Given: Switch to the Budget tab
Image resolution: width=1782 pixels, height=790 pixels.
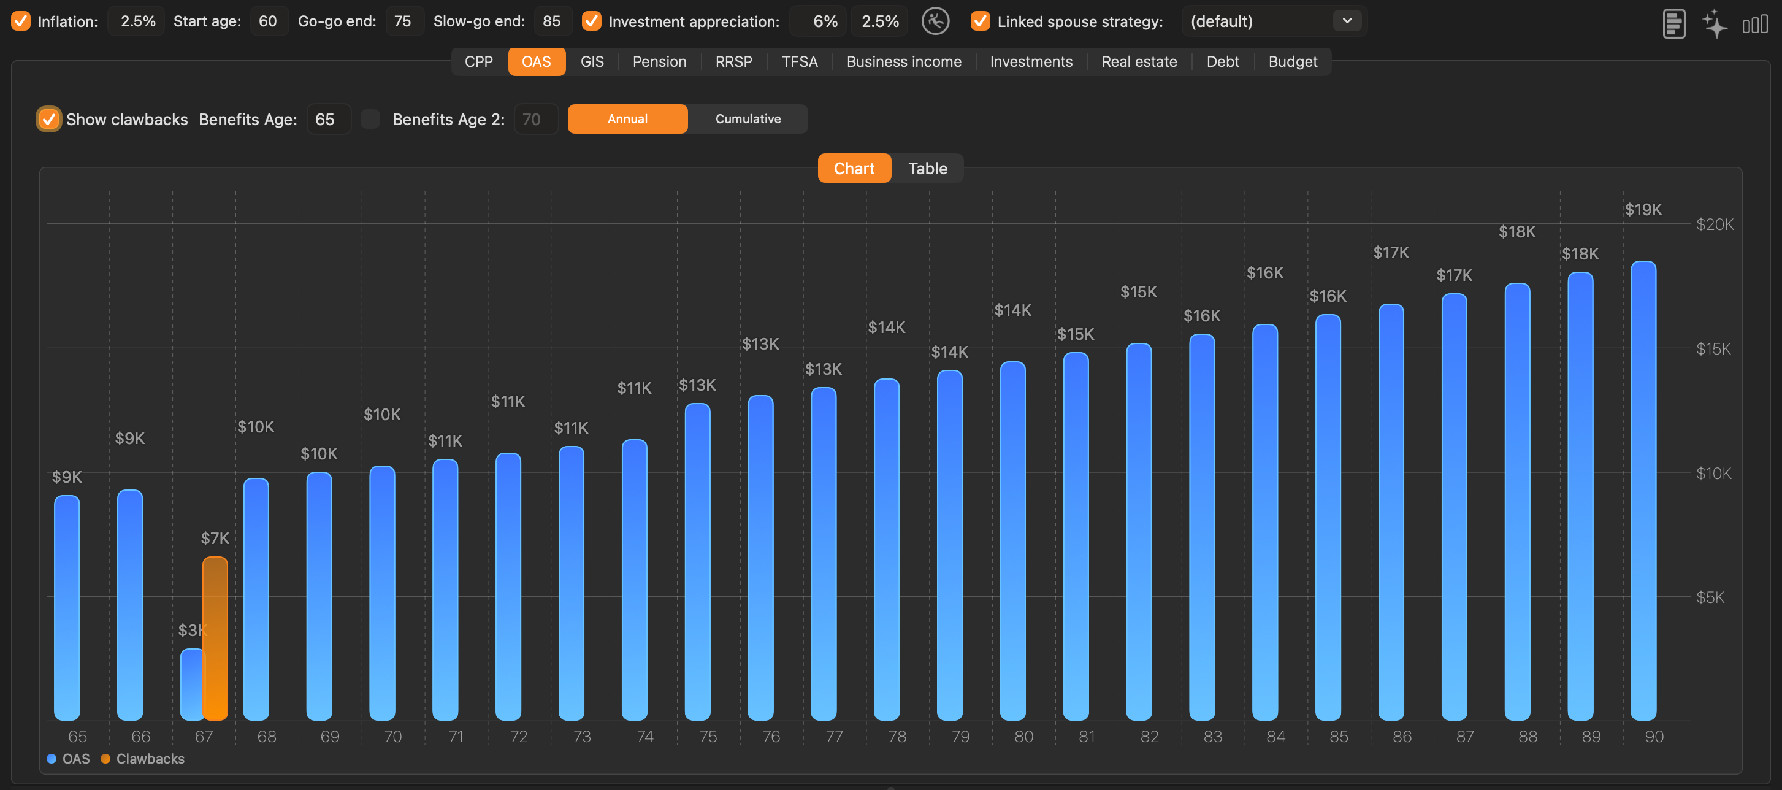Looking at the screenshot, I should coord(1293,61).
